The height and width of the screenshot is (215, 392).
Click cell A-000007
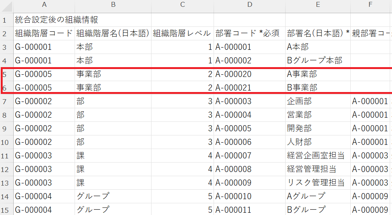pos(250,155)
